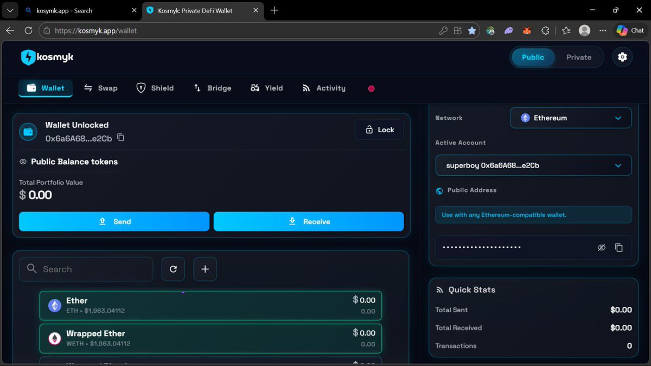Select the Ether token row
The height and width of the screenshot is (366, 651).
[x=210, y=305]
